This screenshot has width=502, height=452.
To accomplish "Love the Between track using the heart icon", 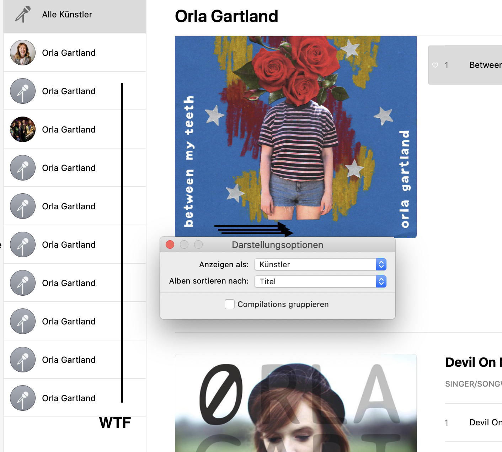I will tap(435, 65).
